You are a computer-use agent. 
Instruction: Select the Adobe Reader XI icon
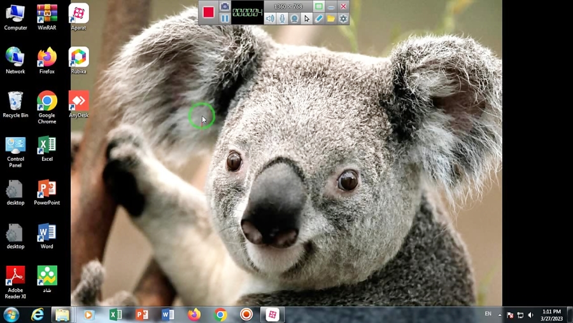[15, 282]
